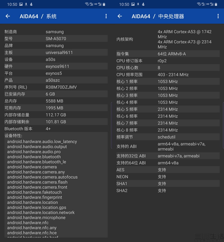This screenshot has width=224, height=242.
Task: Tap download icon in left status bar
Action: 26,4
